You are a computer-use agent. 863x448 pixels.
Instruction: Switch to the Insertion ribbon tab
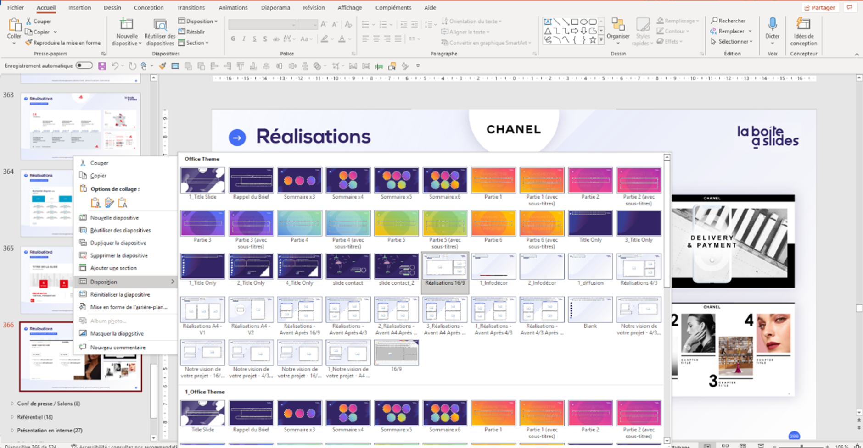click(79, 7)
